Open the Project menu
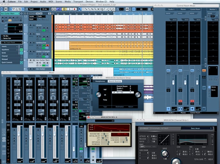The image size is (220, 164). 34,2
